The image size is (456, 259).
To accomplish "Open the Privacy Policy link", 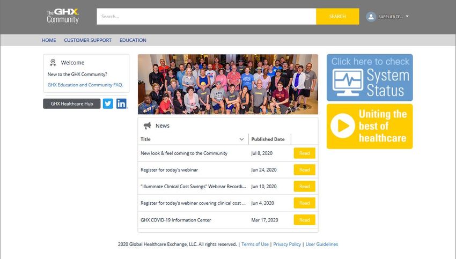I will click(x=287, y=244).
